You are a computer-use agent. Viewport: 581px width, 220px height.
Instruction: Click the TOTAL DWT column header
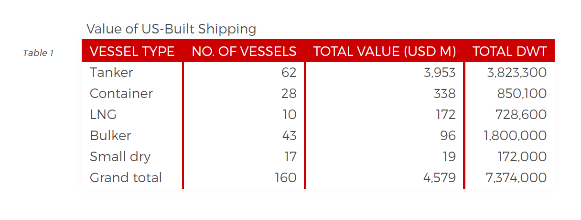tap(509, 51)
